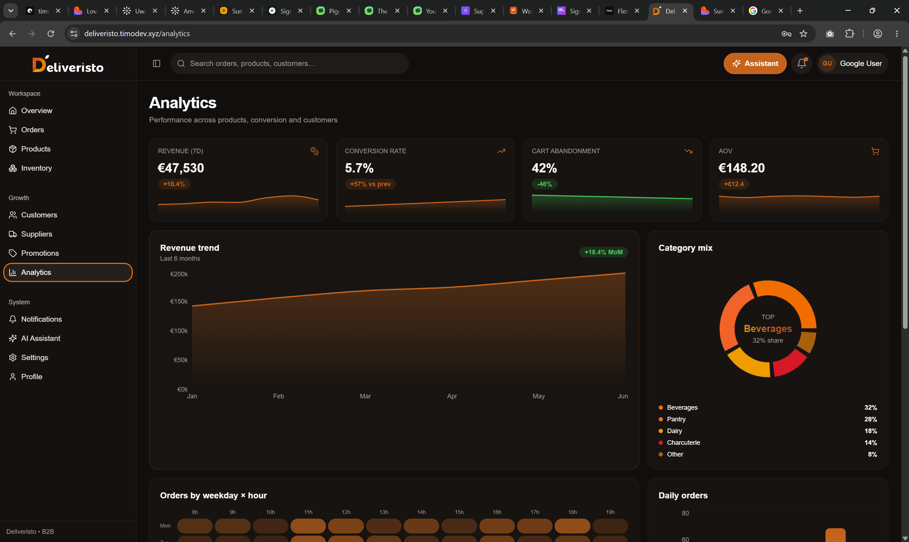
Task: Click the Customers people icon
Action: 13,215
